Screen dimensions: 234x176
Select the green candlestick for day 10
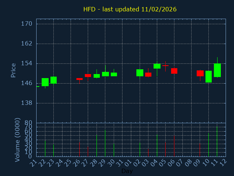coord(208,77)
